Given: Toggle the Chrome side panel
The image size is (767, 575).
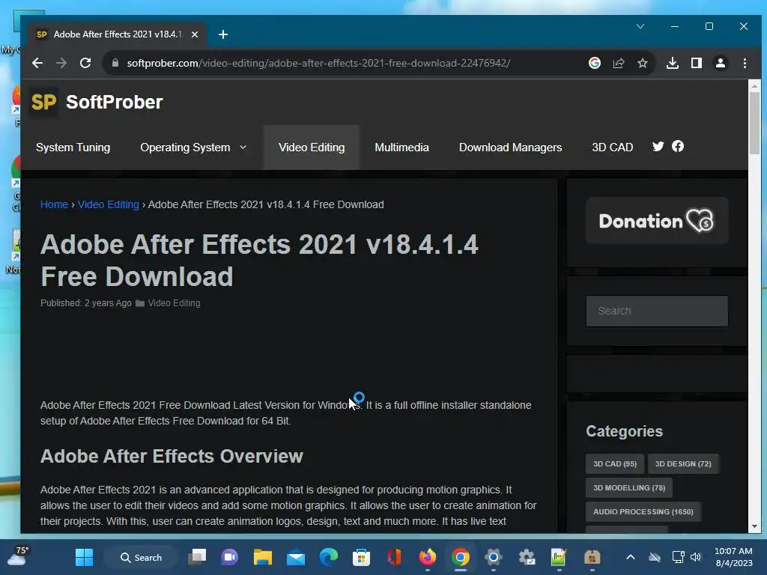Looking at the screenshot, I should pos(697,63).
